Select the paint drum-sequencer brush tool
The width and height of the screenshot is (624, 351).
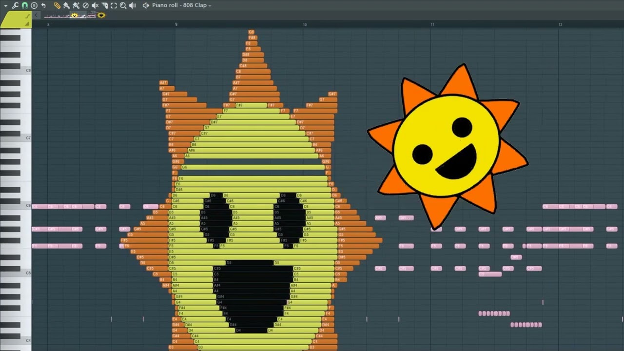[x=76, y=5]
